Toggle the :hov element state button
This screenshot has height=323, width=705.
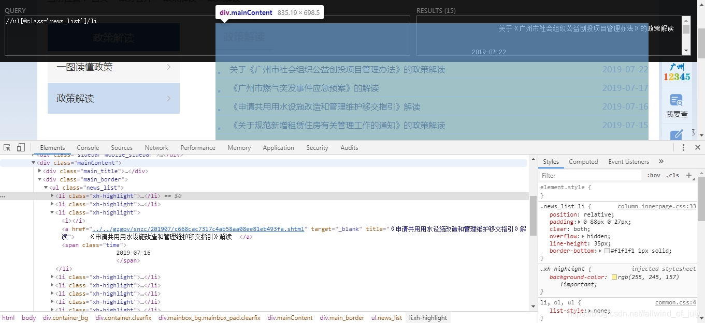[654, 175]
